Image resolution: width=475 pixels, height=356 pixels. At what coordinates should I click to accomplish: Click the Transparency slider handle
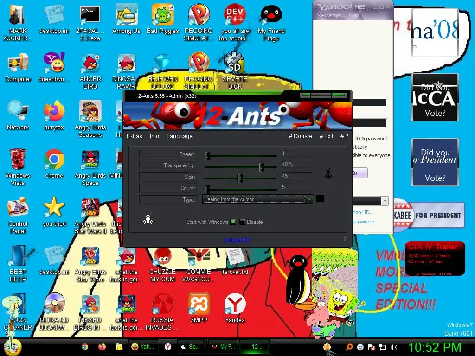coord(261,167)
